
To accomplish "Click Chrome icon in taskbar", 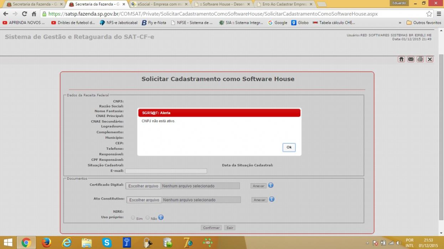I will (x=26, y=243).
